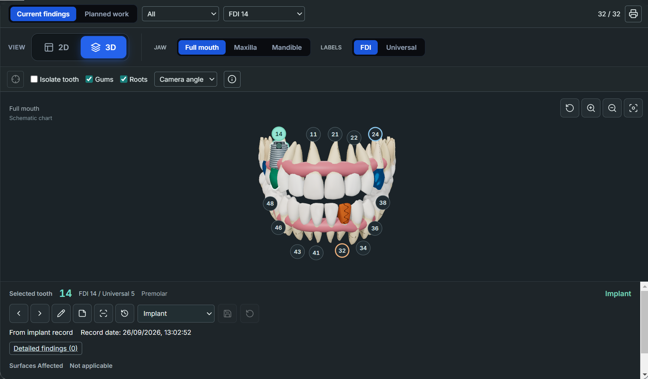Uncheck the Roots checkbox
The image size is (648, 379).
124,79
